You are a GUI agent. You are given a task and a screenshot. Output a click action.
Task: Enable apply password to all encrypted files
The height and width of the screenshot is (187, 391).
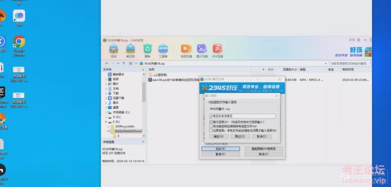[211, 126]
